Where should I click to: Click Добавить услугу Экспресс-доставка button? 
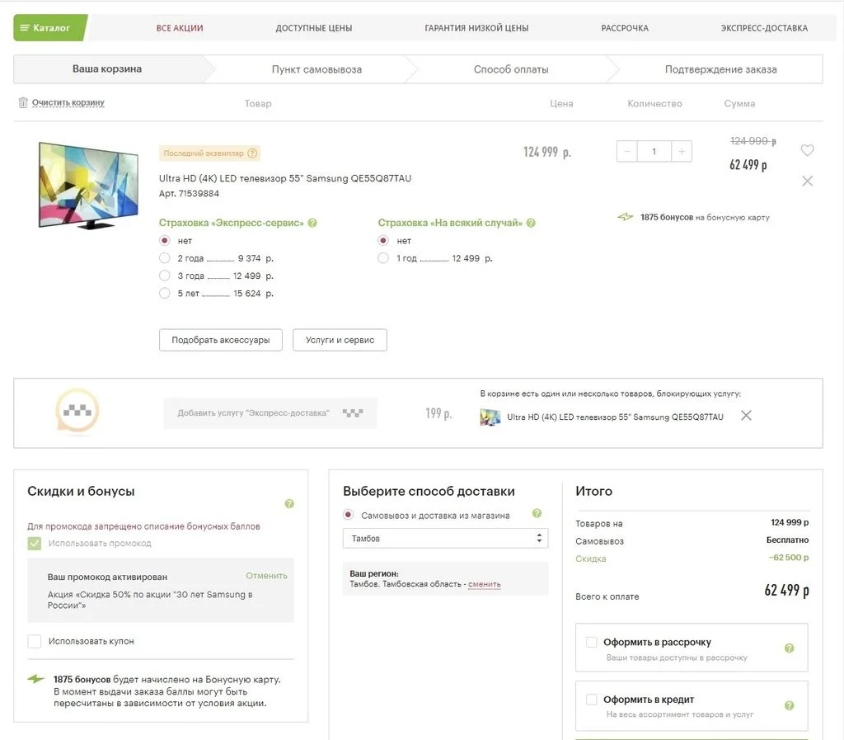click(270, 413)
